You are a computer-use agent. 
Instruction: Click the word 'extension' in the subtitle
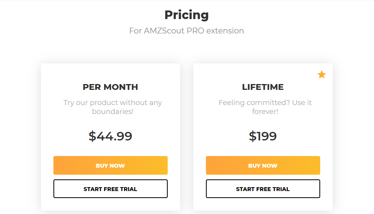[225, 31]
